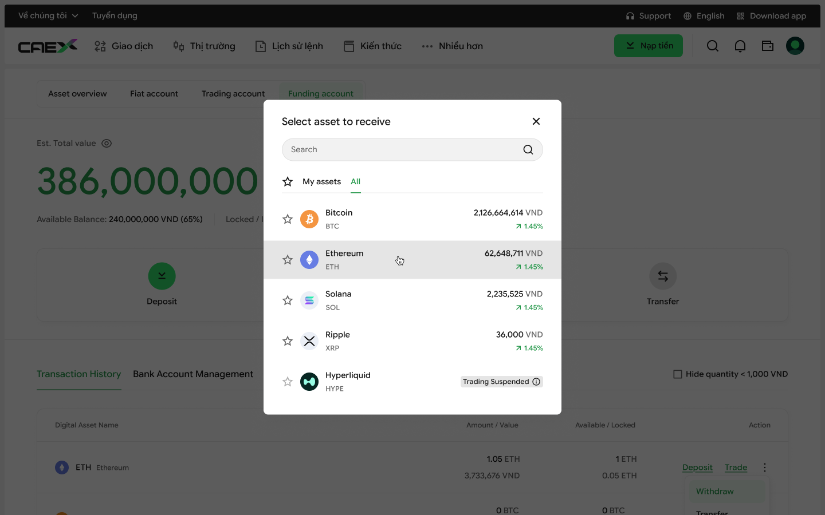Expand the Nhiều hơn menu
Viewport: 825px width, 515px height.
[x=452, y=46]
